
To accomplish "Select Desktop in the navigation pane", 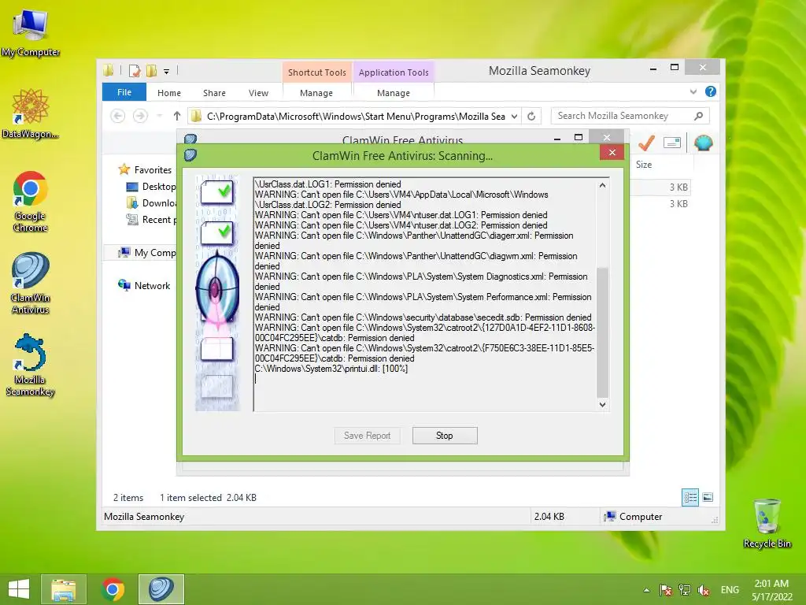I will (x=159, y=187).
